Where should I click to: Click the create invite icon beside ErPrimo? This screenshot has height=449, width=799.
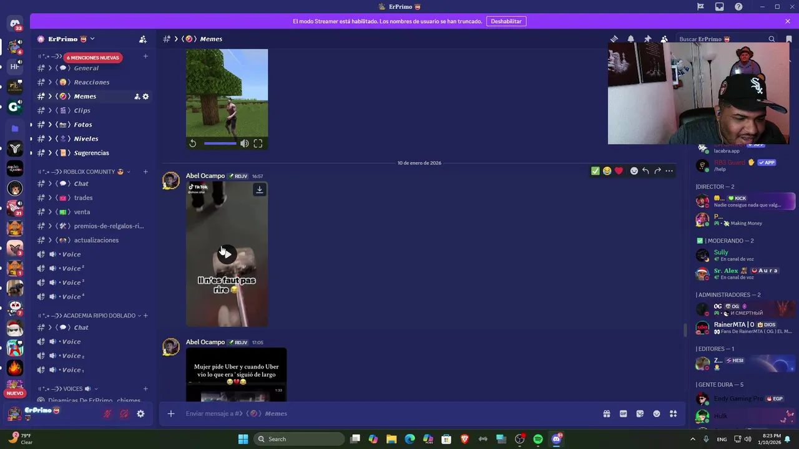point(143,39)
